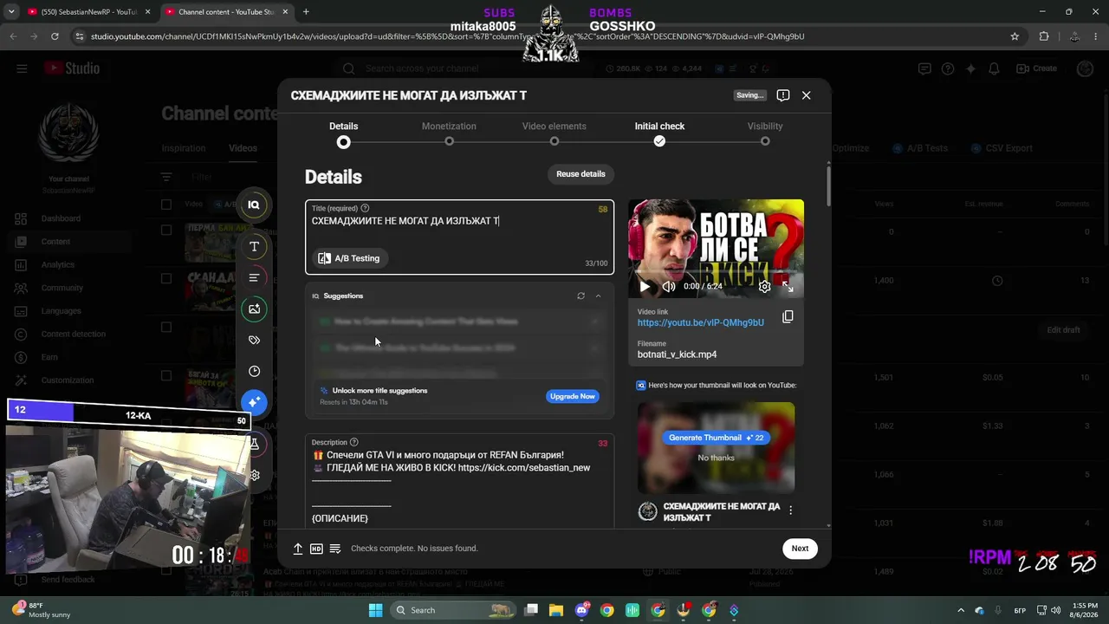Click the blue vidIQ AI sparkle button
Image resolution: width=1109 pixels, height=624 pixels.
[254, 402]
